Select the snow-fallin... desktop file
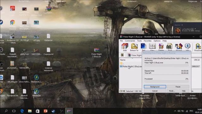 pyautogui.click(x=24, y=79)
